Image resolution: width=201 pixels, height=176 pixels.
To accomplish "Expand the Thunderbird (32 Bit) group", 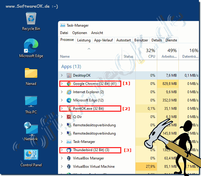I will coord(62,150).
